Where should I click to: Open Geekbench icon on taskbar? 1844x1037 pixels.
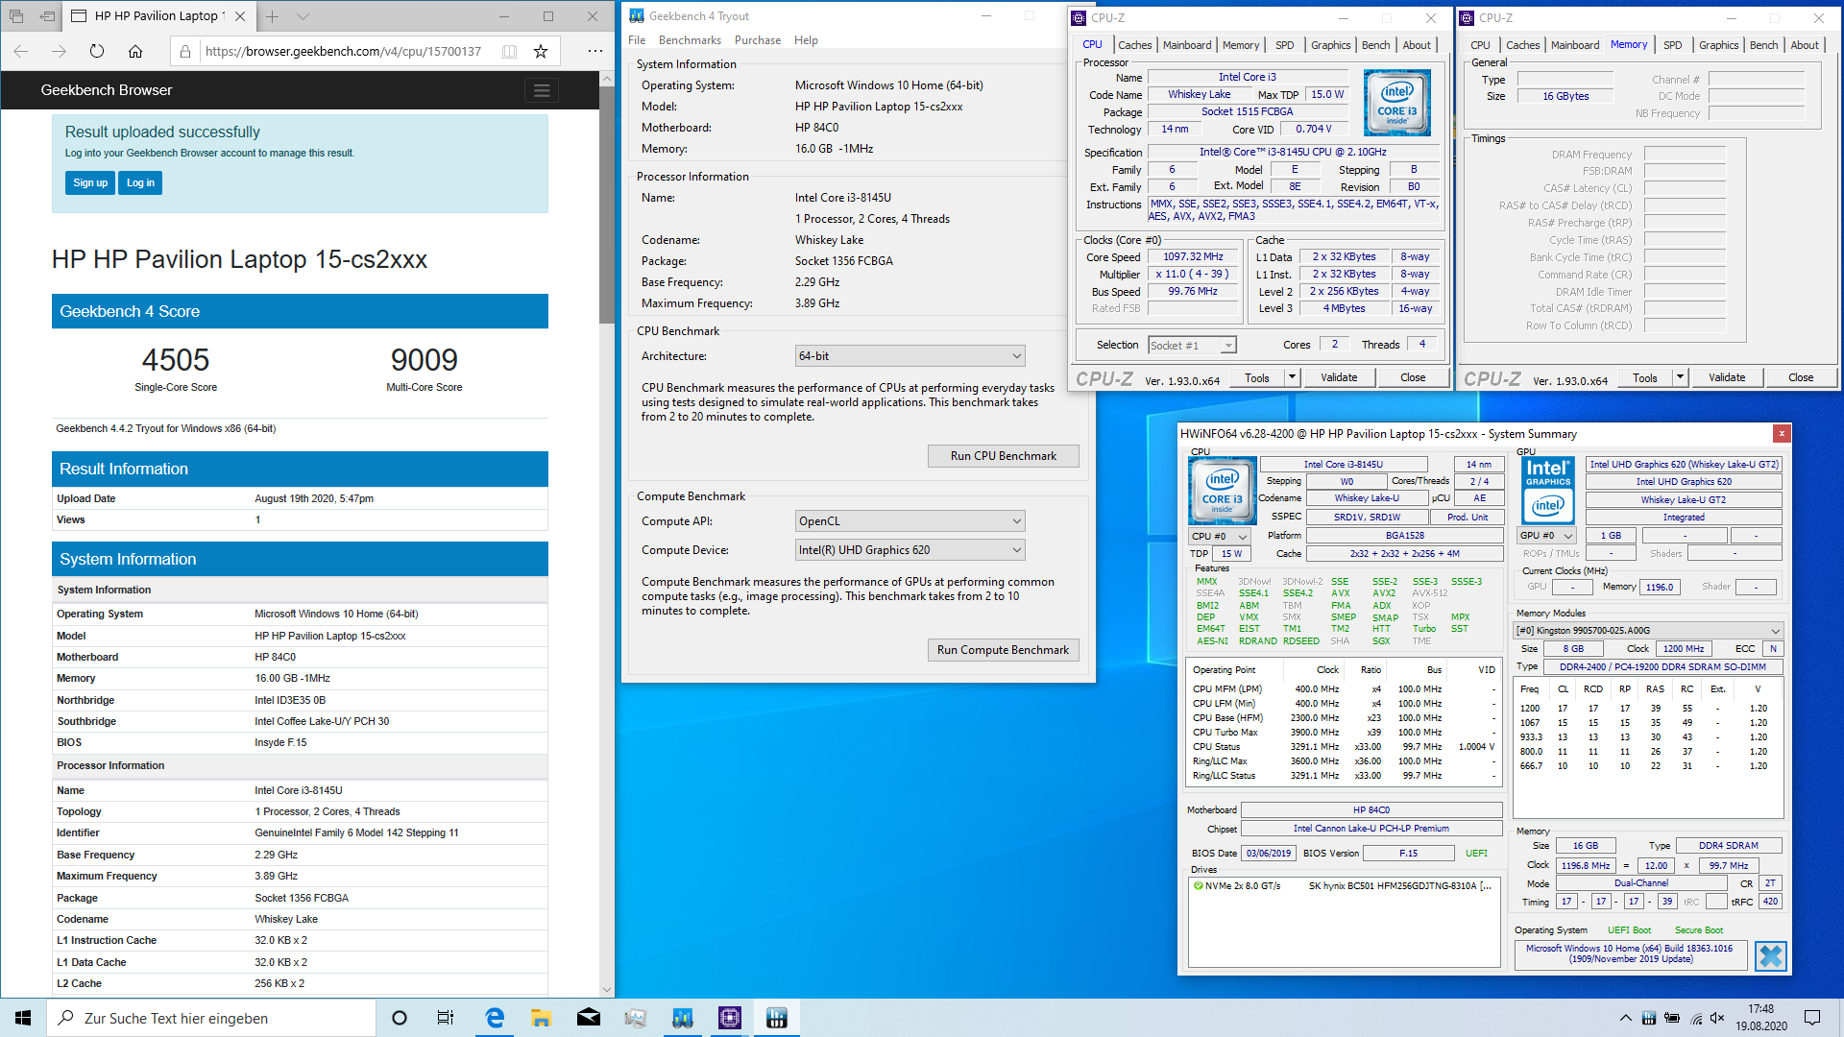[683, 1018]
